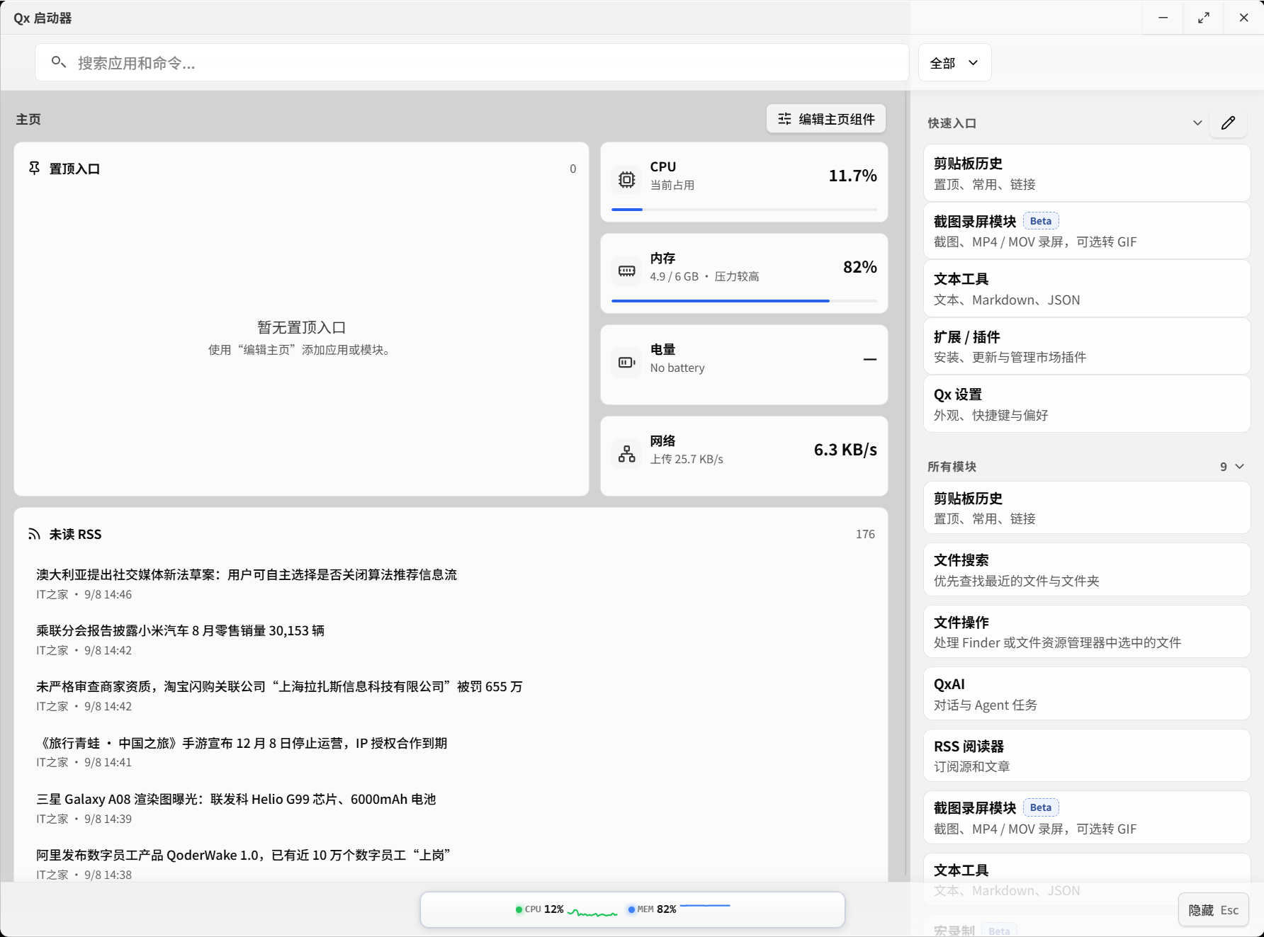Image resolution: width=1264 pixels, height=937 pixels.
Task: Click the main panel vertical scrollbar
Action: click(x=907, y=484)
